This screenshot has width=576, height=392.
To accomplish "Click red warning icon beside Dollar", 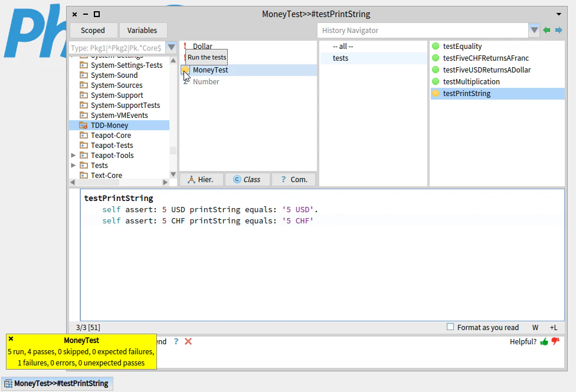I will 185,46.
